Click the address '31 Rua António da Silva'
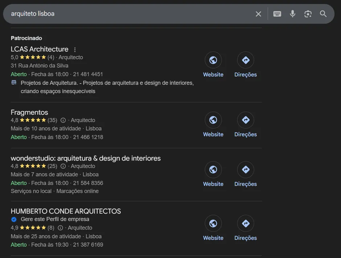 coord(40,65)
